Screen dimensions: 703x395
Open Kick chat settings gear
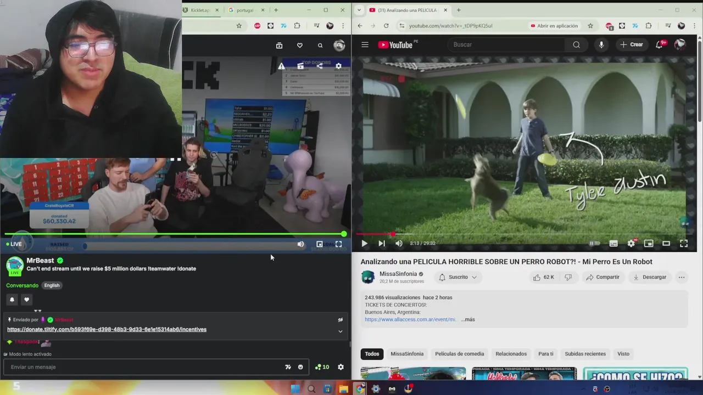coord(341,367)
